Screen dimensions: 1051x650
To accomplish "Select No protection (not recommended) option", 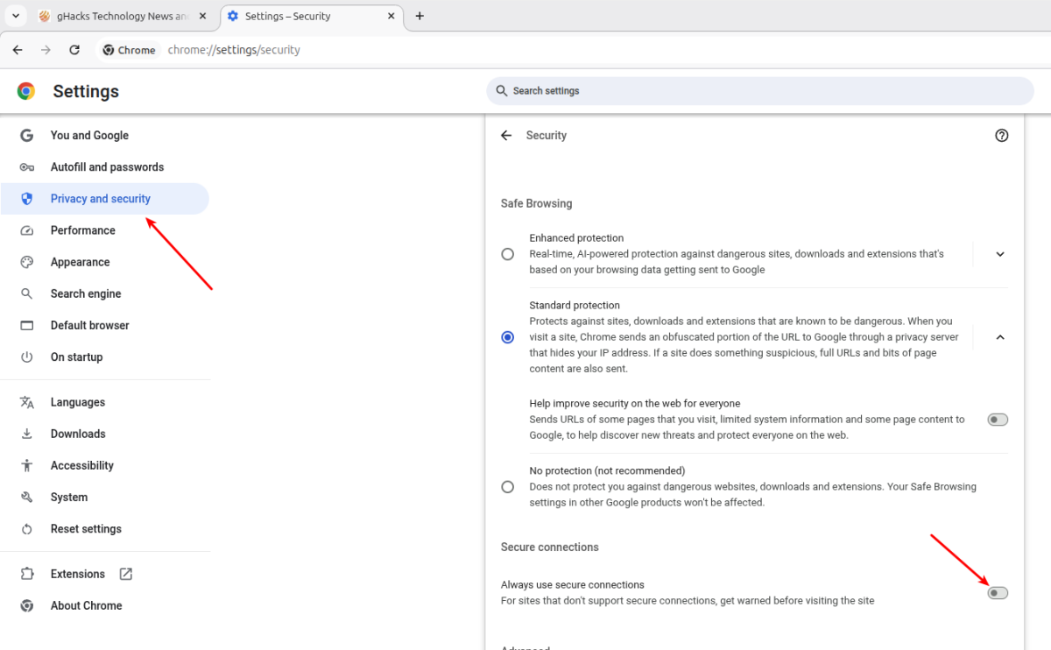I will 508,486.
